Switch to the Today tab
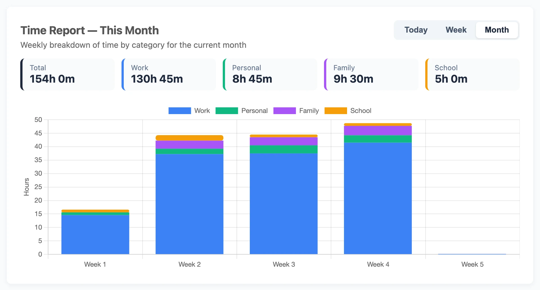The image size is (540, 290). pyautogui.click(x=416, y=30)
